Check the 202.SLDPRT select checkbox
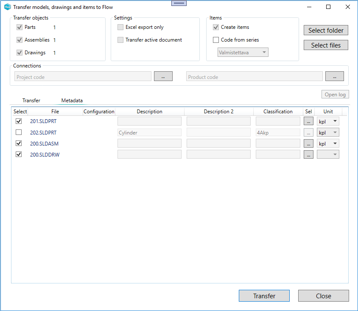The height and width of the screenshot is (311, 358). [19, 132]
